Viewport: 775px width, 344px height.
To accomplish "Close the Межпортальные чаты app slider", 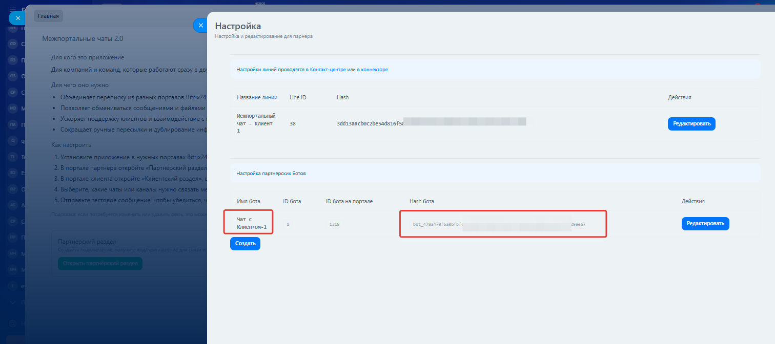I will pyautogui.click(x=18, y=18).
